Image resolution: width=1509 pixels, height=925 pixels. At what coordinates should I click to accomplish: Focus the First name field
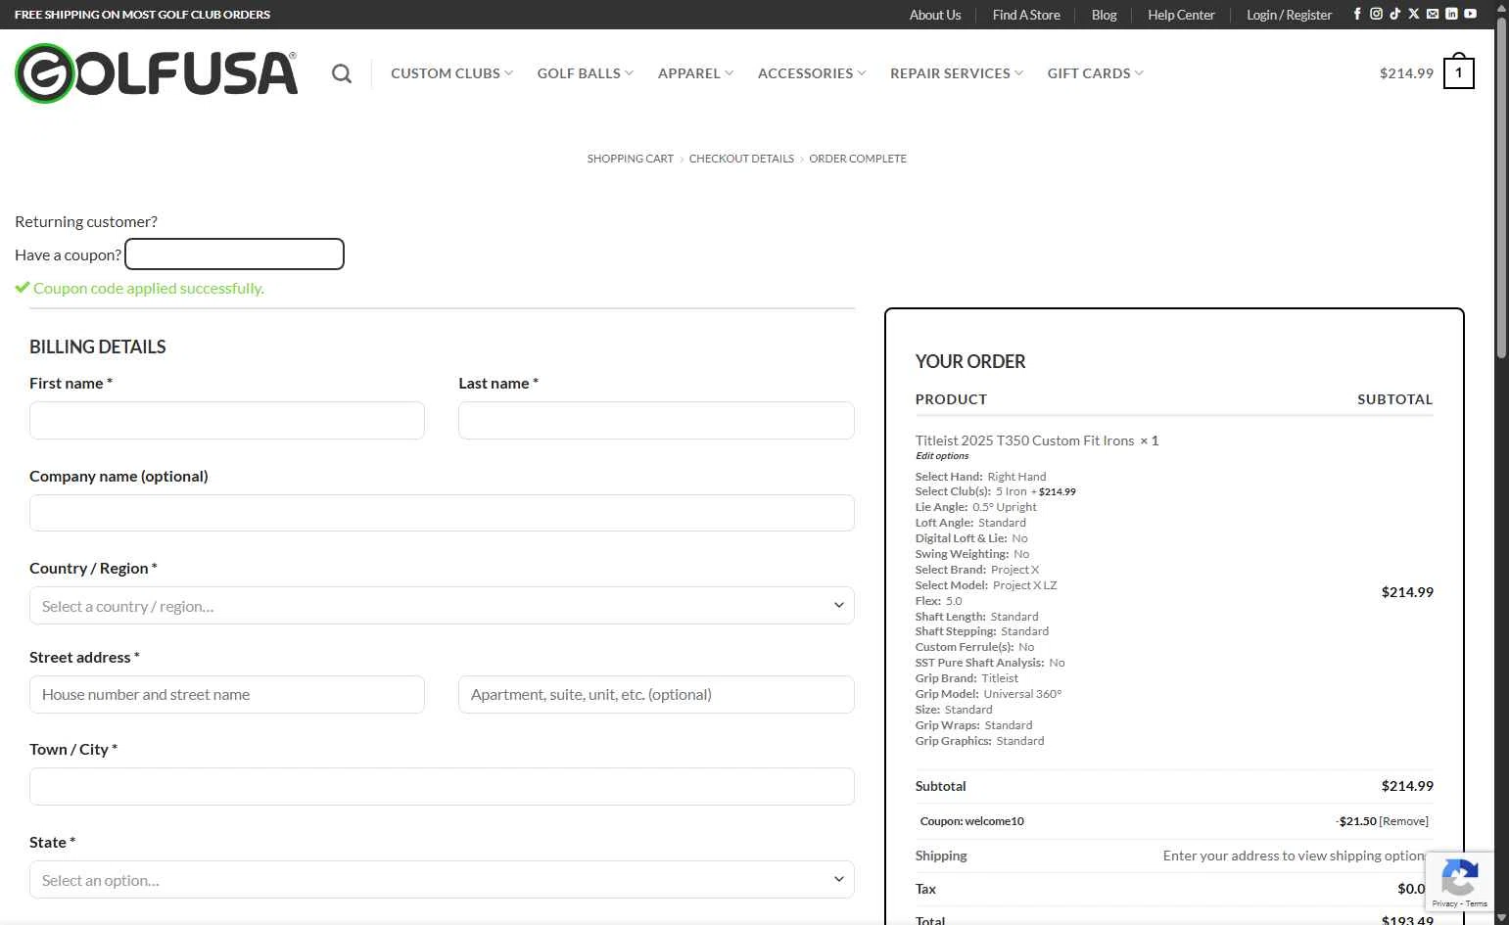tap(227, 420)
